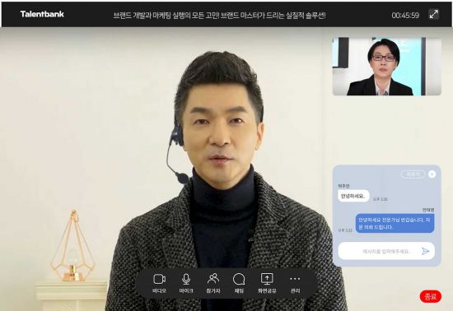This screenshot has height=311, width=453.
Task: Toggle the chat panel (채팅 icon)
Action: (x=239, y=283)
